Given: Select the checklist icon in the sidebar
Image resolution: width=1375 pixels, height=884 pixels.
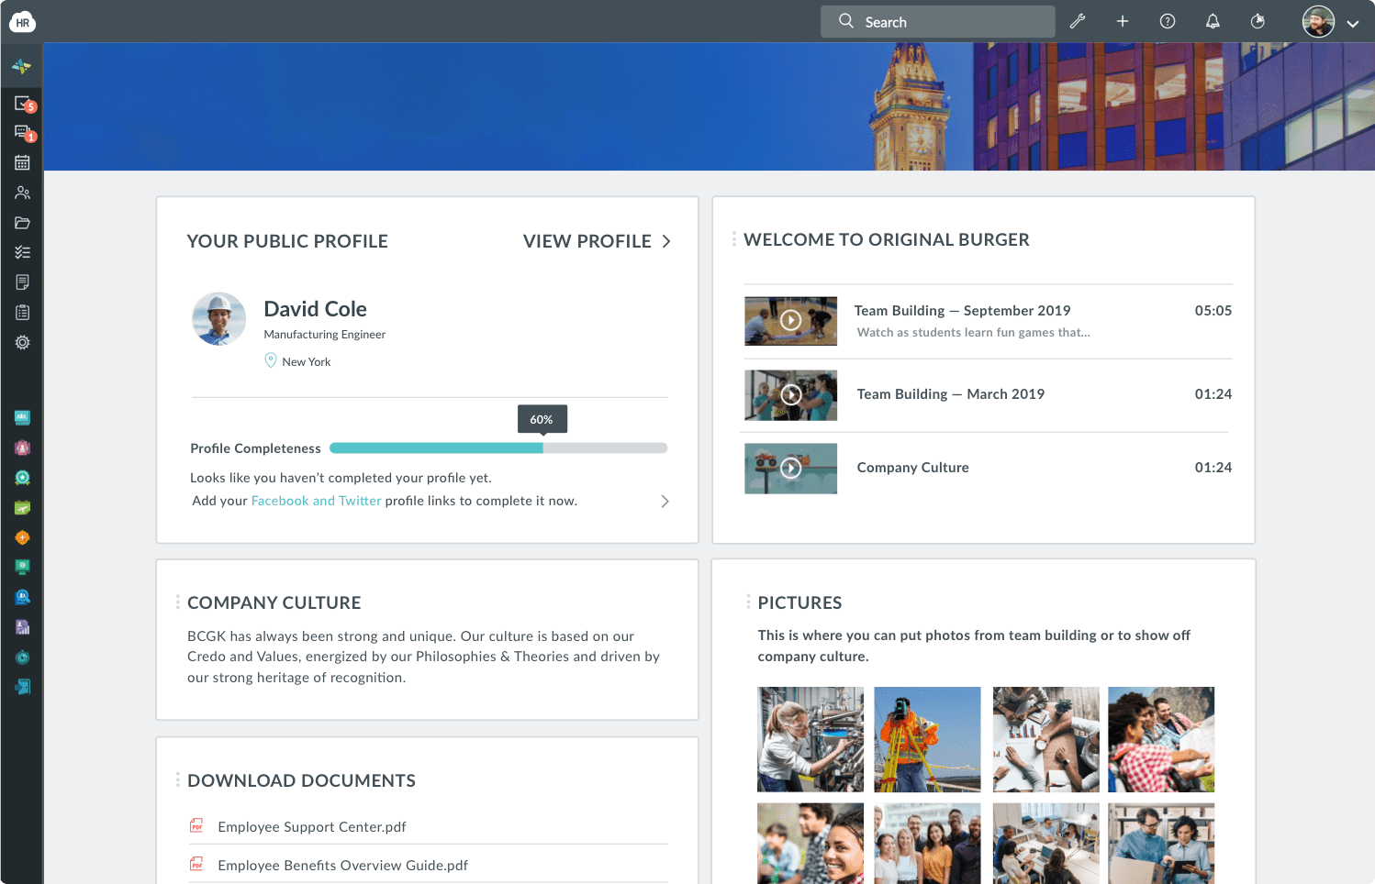Looking at the screenshot, I should pyautogui.click(x=22, y=251).
